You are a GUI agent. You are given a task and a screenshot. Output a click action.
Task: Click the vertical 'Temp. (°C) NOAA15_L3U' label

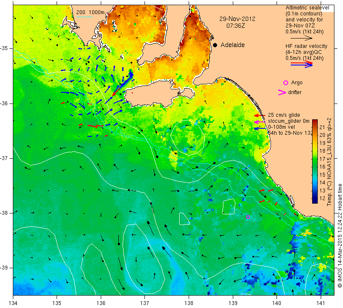tap(329, 162)
